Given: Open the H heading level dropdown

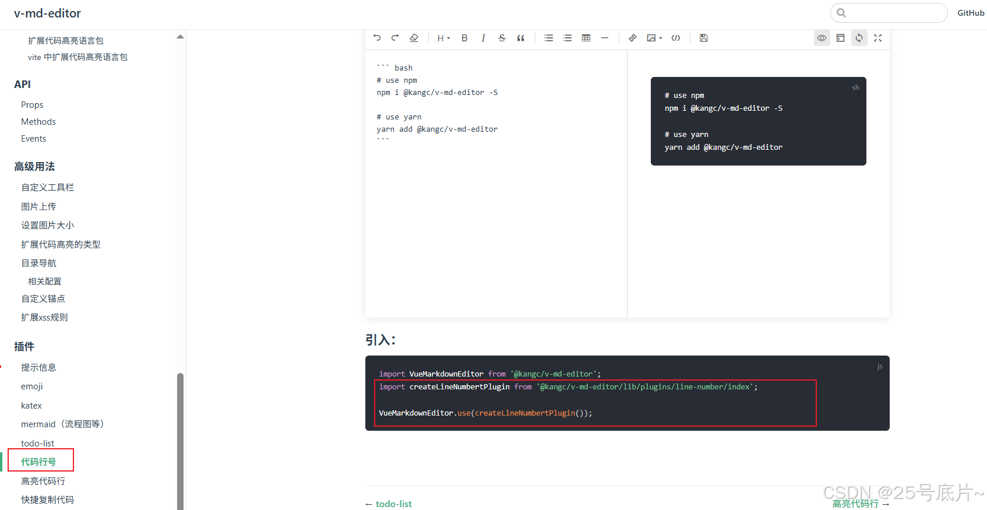Looking at the screenshot, I should 443,38.
